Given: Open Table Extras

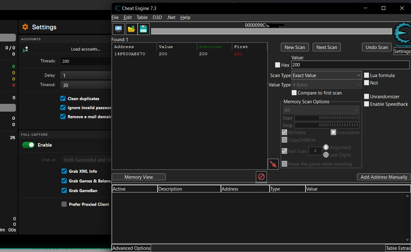Looking at the screenshot, I should point(398,248).
